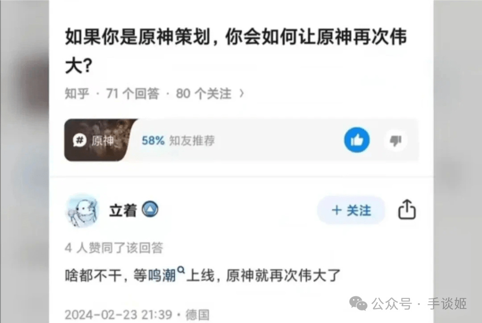Click the search magnifier next to 鸣潮
The height and width of the screenshot is (323, 482).
click(x=181, y=270)
